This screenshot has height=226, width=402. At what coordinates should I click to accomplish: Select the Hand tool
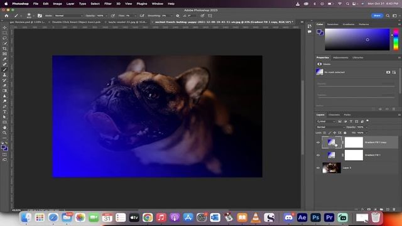coord(4,127)
